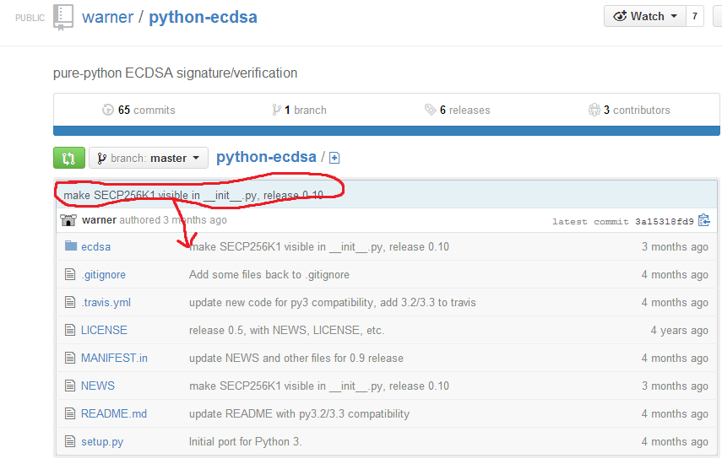Click '3 months ago' in ecdsa row
The height and width of the screenshot is (464, 722).
(x=675, y=247)
